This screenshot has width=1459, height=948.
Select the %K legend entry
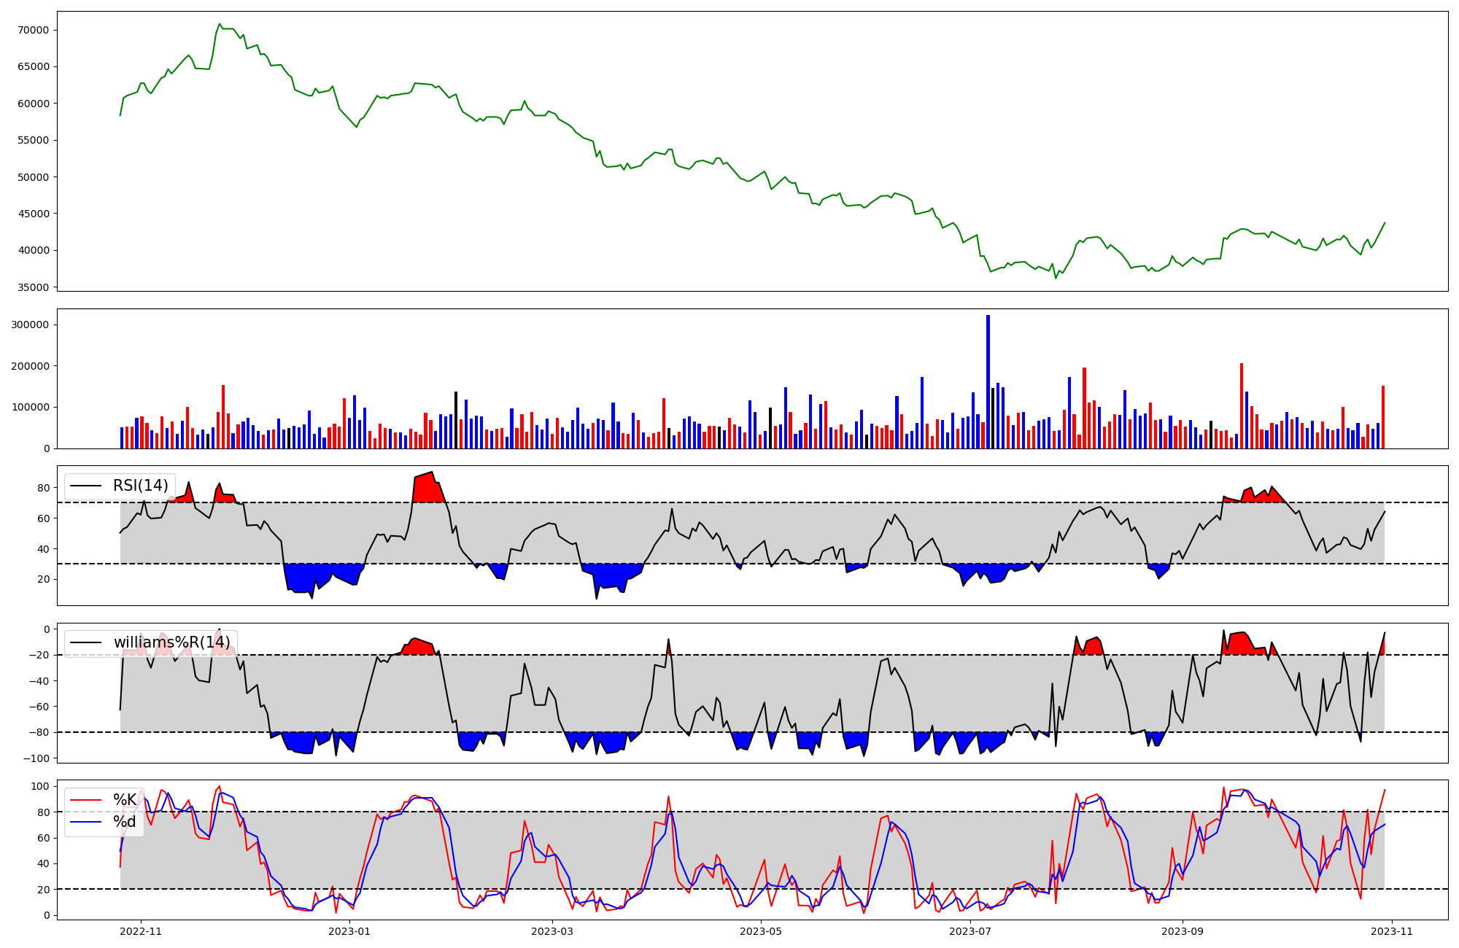click(125, 800)
